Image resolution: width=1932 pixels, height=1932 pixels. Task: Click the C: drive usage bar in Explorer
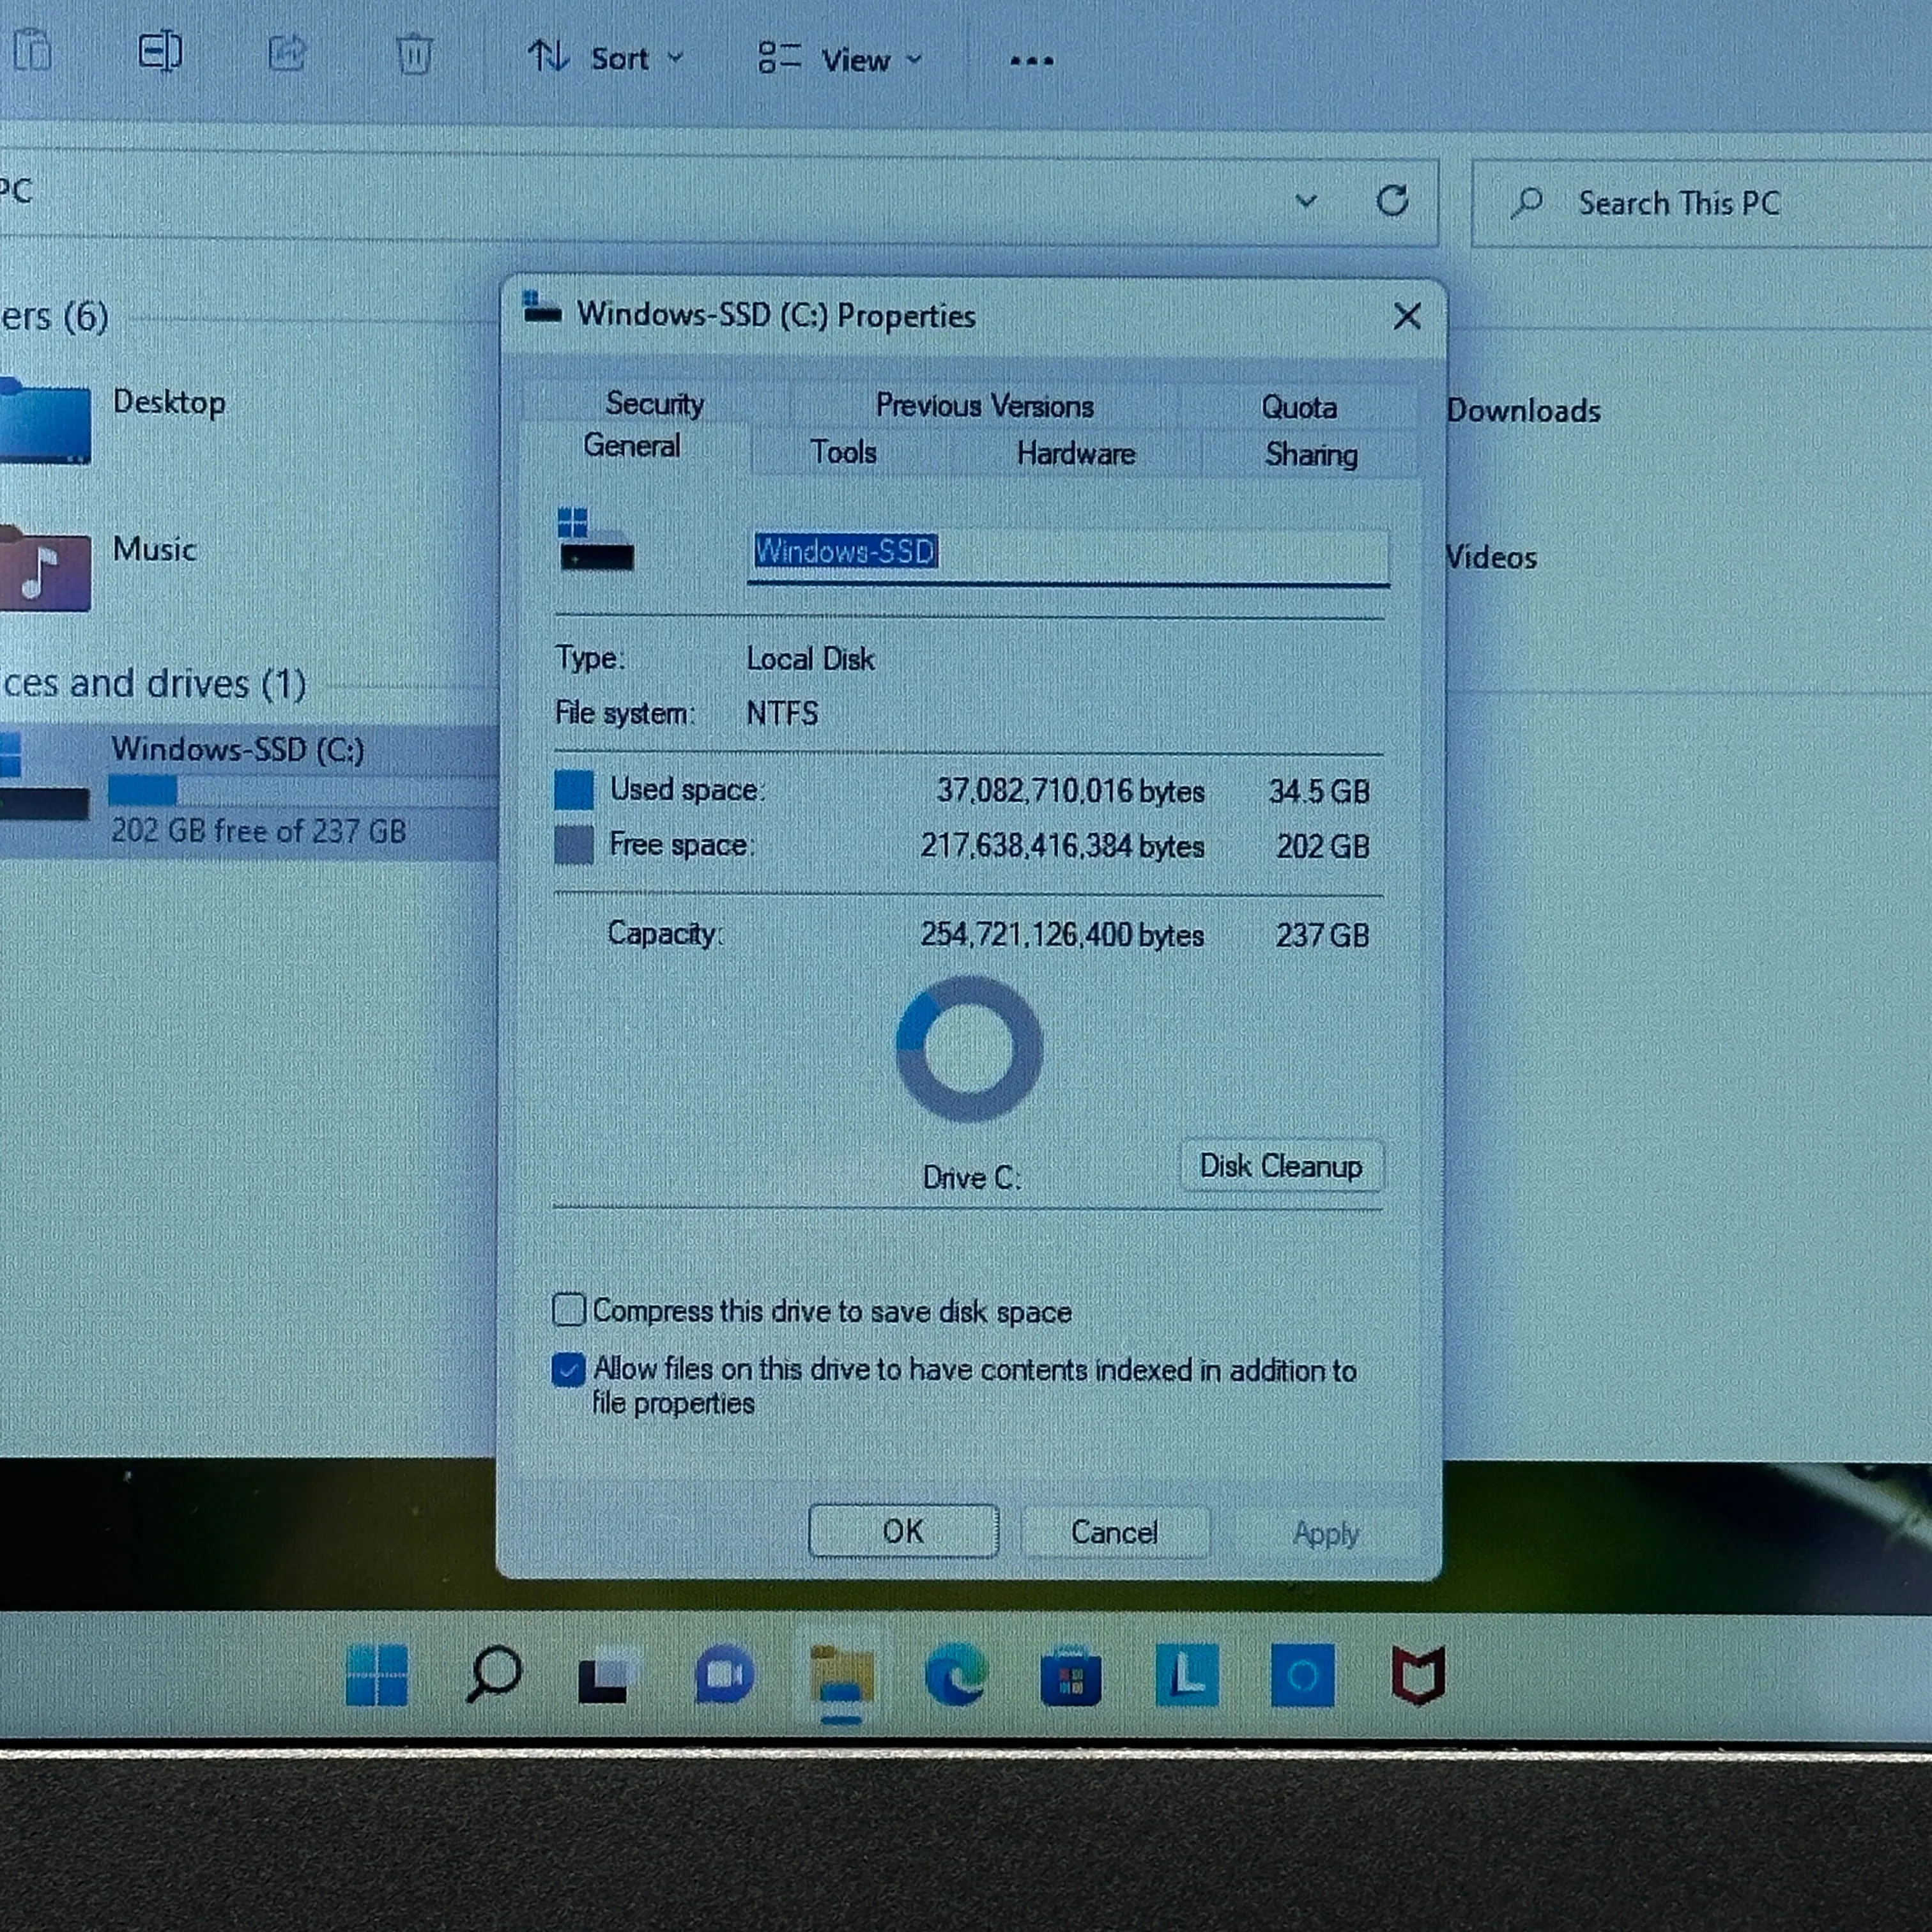(x=302, y=791)
